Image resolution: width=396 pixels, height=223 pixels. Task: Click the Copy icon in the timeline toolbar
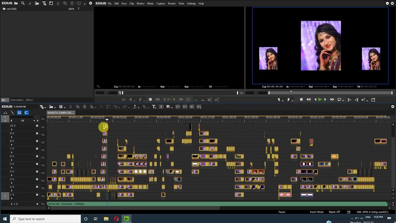pyautogui.click(x=78, y=107)
